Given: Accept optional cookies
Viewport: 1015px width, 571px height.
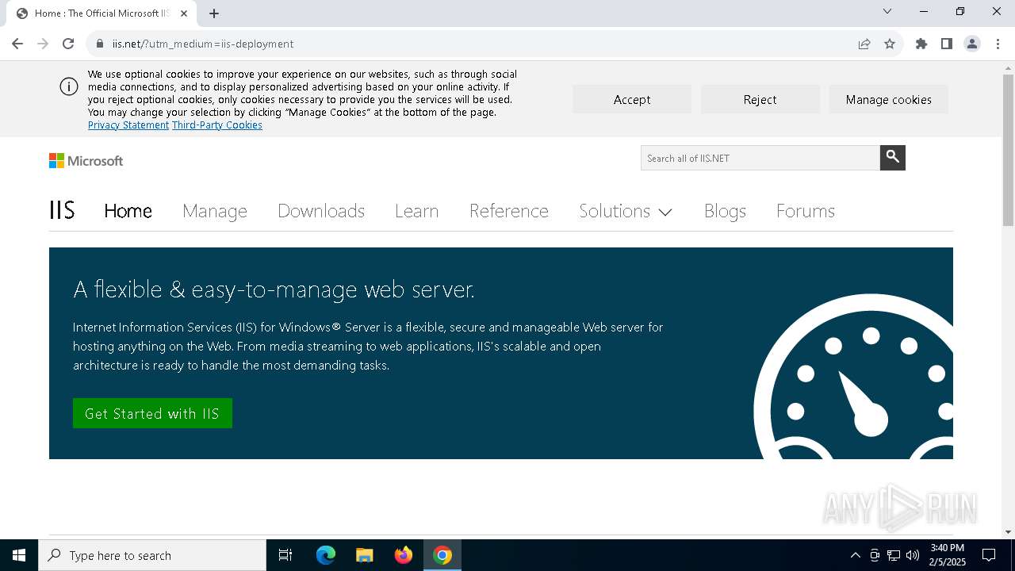Looking at the screenshot, I should [632, 99].
